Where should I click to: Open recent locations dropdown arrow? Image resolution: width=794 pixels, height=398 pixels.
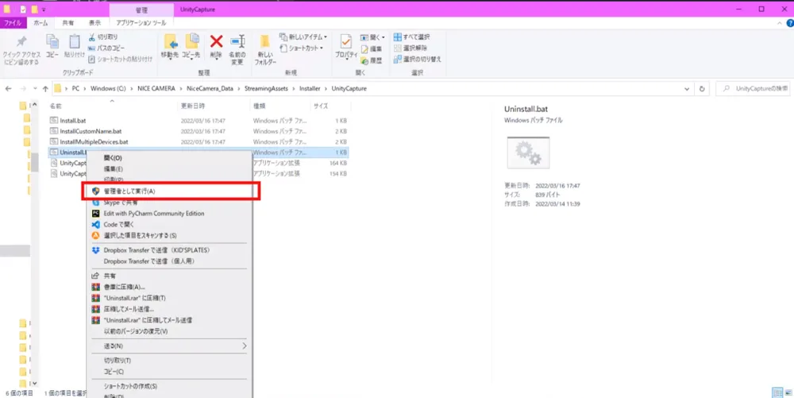coord(35,89)
